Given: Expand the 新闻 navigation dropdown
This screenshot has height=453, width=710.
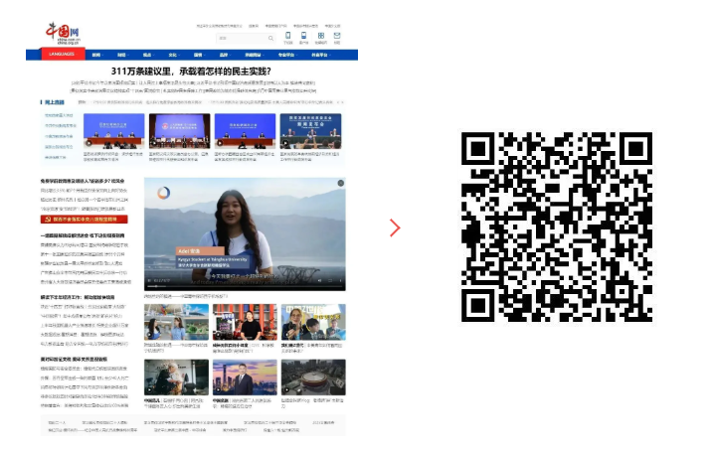Looking at the screenshot, I should pos(95,56).
